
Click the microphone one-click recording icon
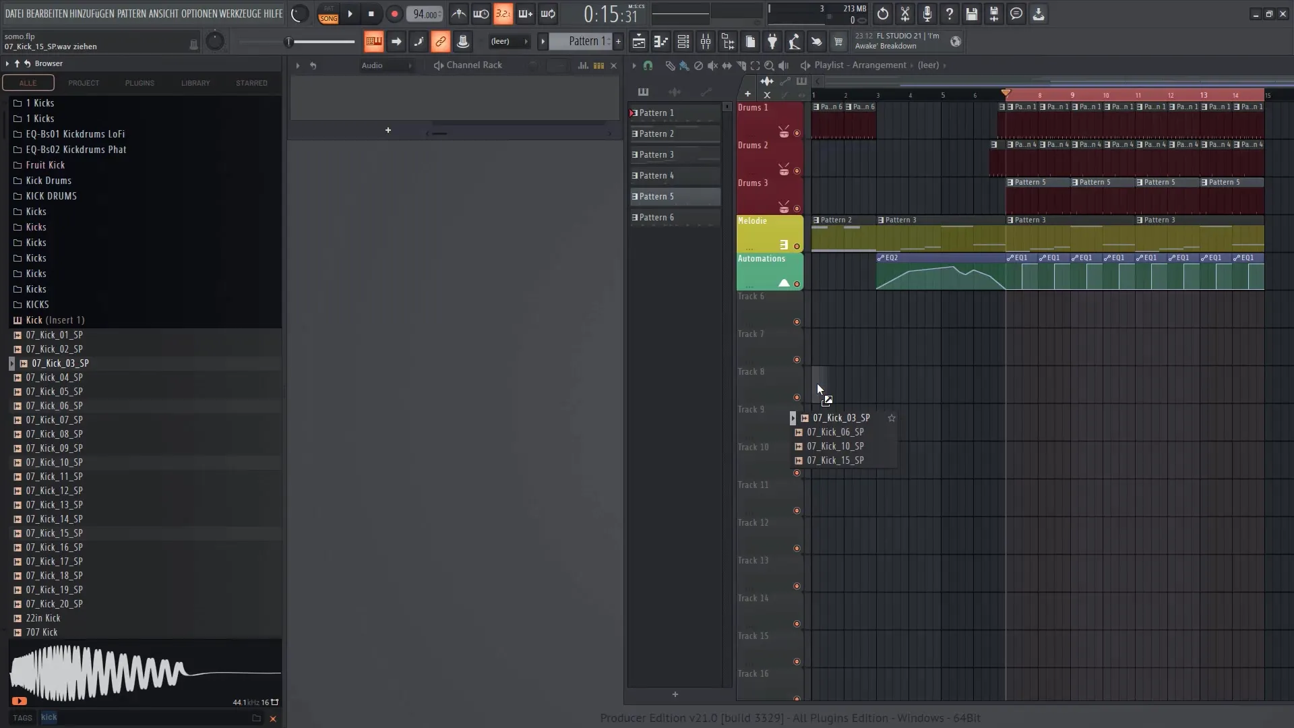point(927,14)
